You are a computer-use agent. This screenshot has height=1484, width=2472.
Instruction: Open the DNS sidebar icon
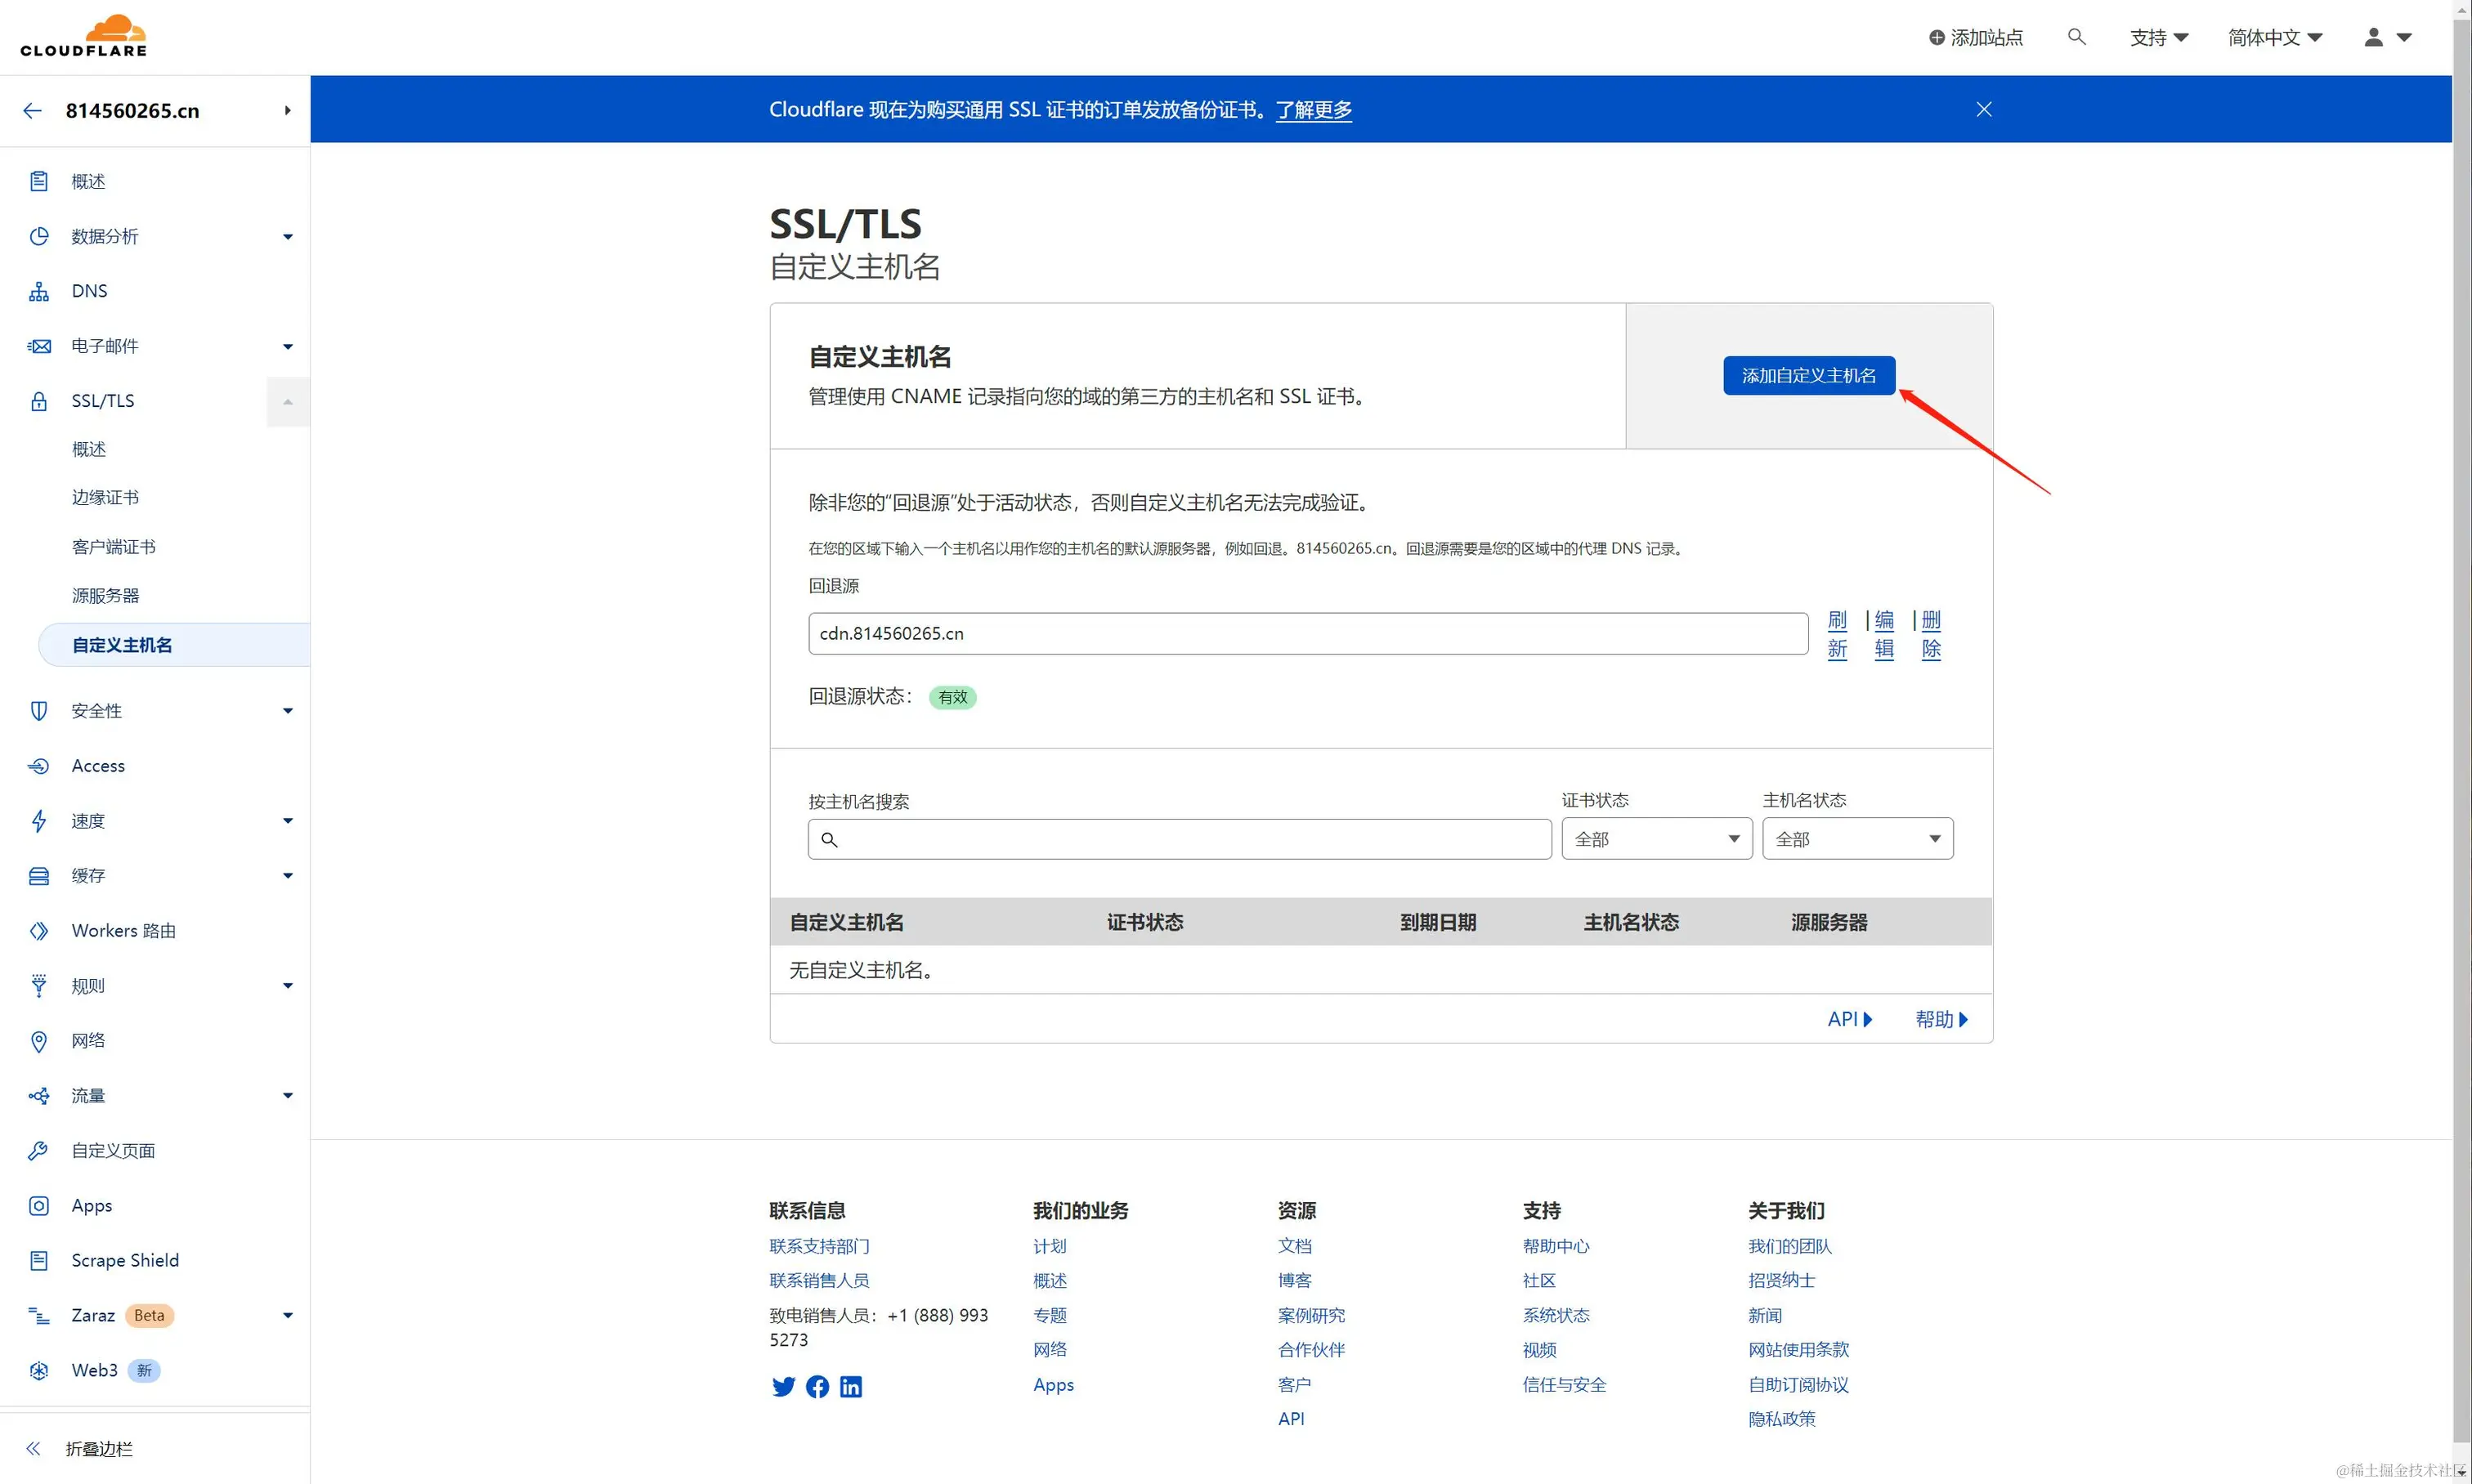[39, 291]
